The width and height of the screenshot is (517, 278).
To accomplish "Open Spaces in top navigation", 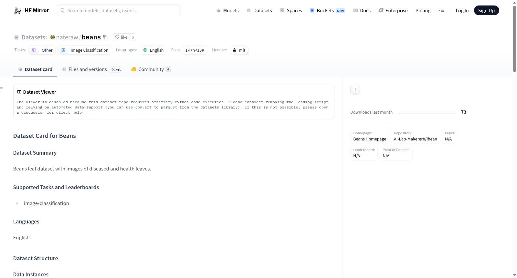I will point(291,10).
